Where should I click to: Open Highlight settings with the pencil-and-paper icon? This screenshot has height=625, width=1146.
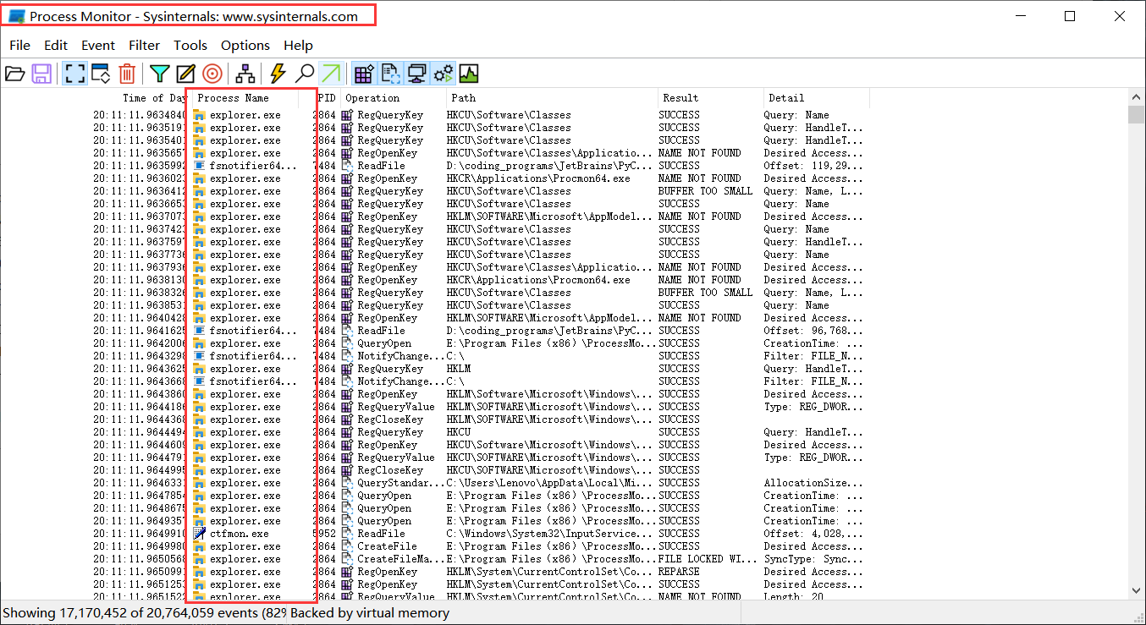tap(186, 74)
